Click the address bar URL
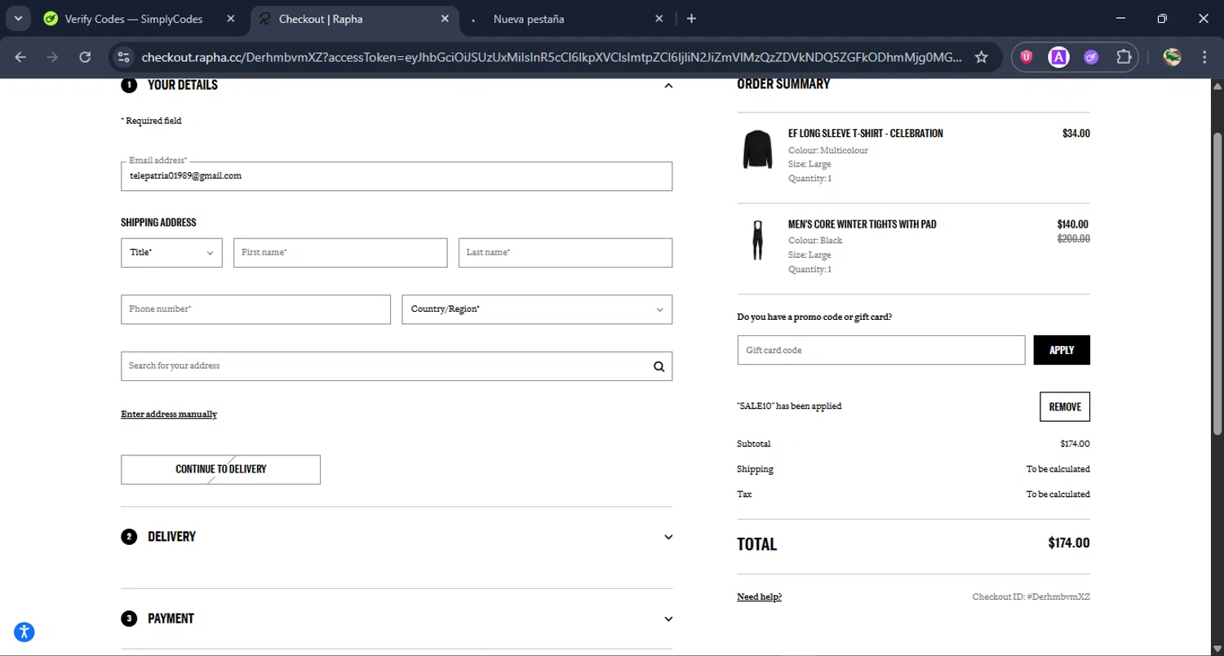Image resolution: width=1224 pixels, height=656 pixels. pos(552,57)
